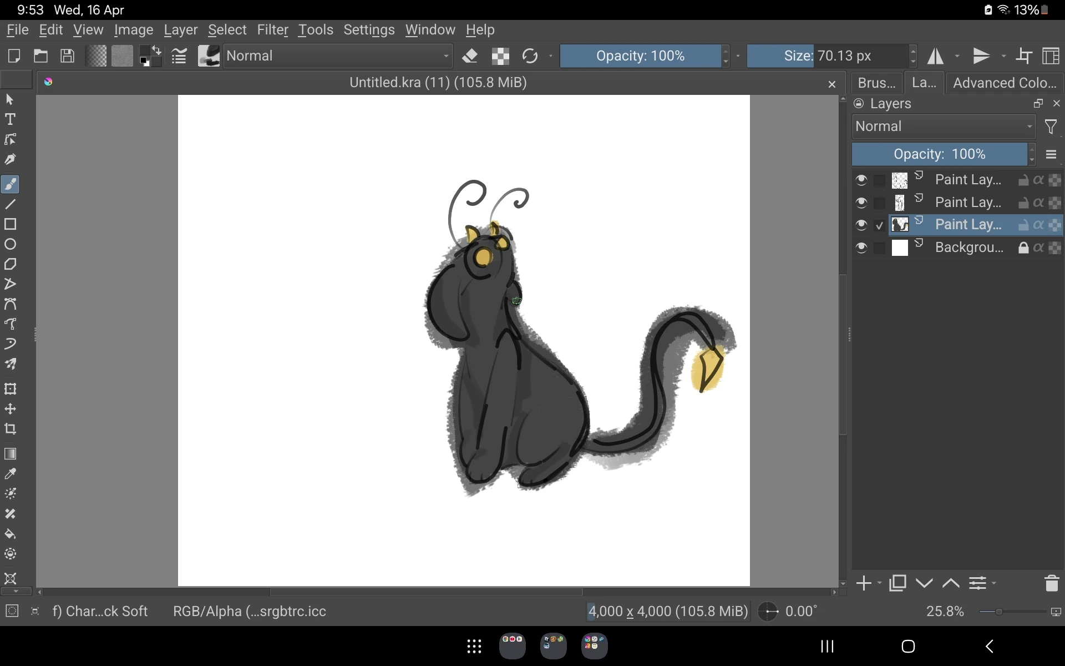Screen dimensions: 1065x666
Task: Delete layer with trash icon
Action: pyautogui.click(x=1051, y=583)
